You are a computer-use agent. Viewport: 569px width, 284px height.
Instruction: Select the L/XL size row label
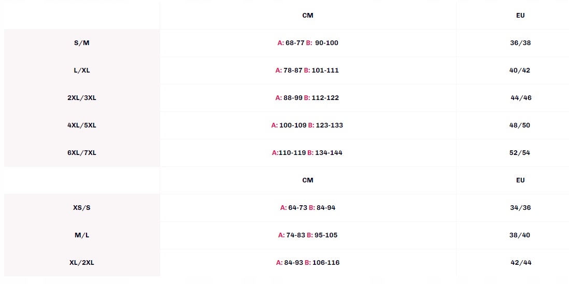(82, 70)
